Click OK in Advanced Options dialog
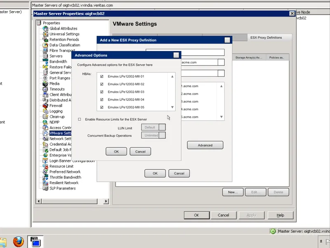The image size is (330, 248). click(x=116, y=151)
